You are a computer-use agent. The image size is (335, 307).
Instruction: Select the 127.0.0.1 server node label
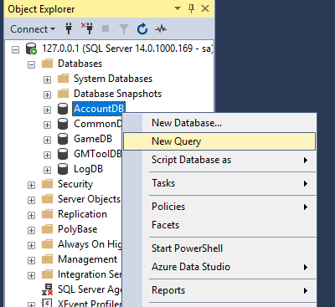127,49
